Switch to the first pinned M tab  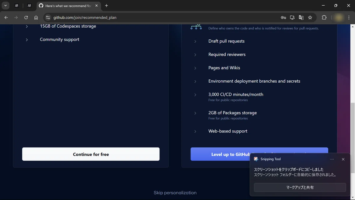[17, 6]
